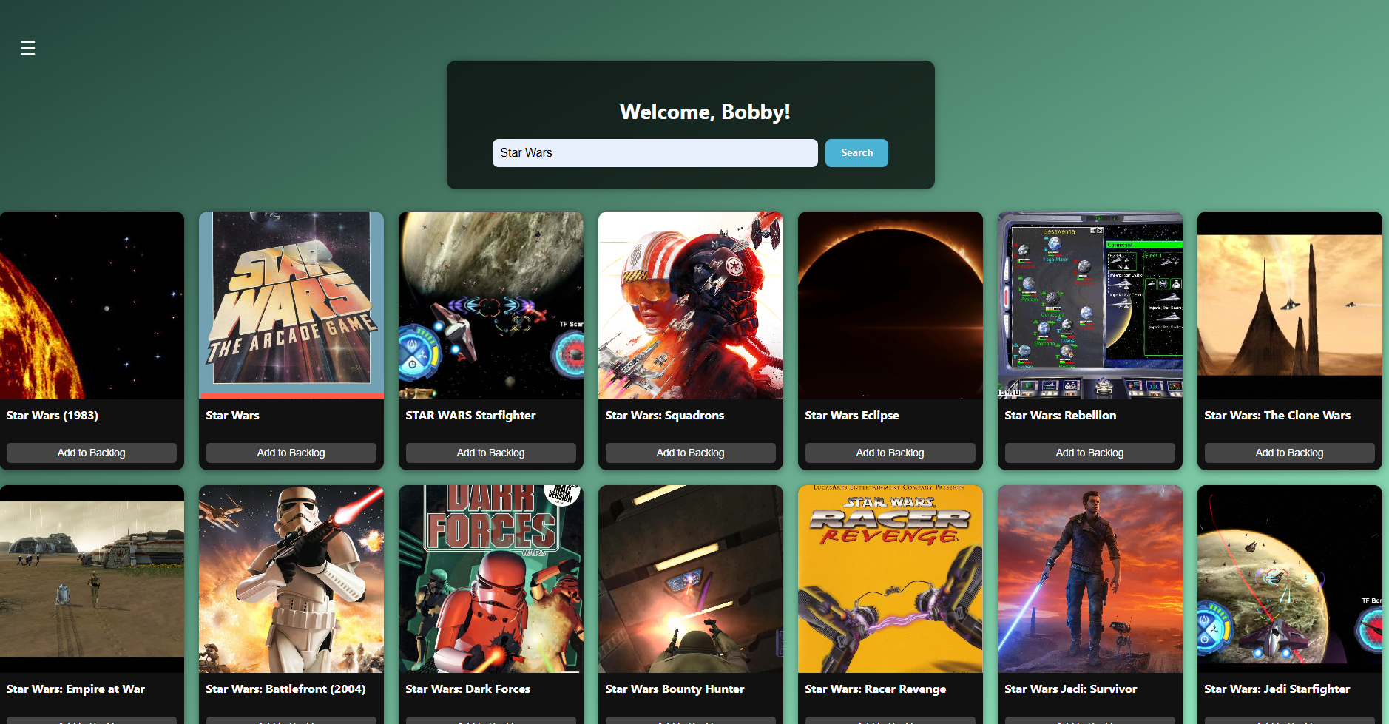The height and width of the screenshot is (724, 1389).
Task: Add Star Wars (1983) to Backlog
Action: pos(91,452)
